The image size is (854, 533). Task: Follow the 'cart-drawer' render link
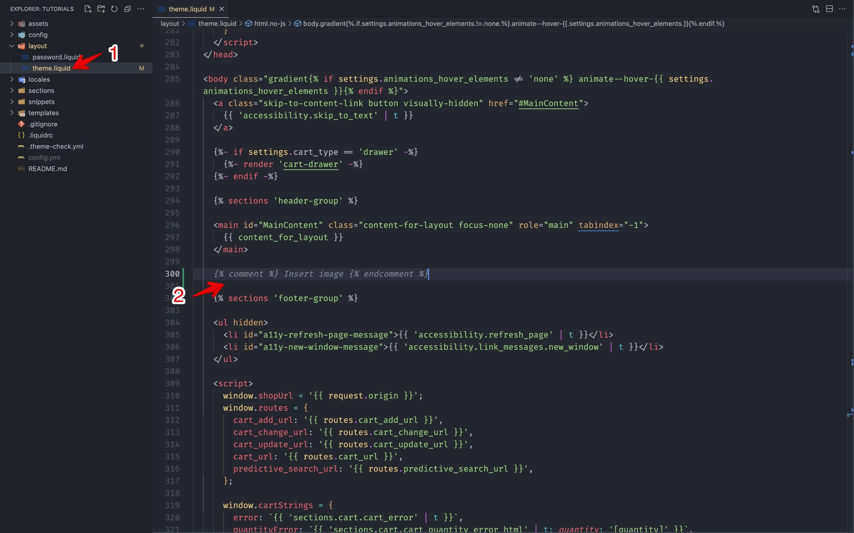coord(310,164)
